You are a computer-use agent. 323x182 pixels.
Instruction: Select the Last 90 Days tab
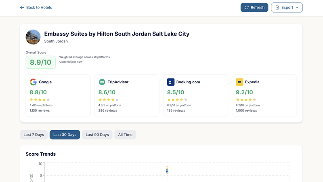97,135
